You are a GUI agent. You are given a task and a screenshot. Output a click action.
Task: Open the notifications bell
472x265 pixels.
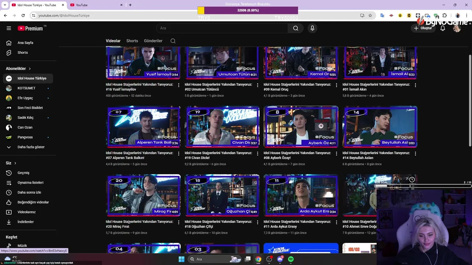pyautogui.click(x=442, y=28)
